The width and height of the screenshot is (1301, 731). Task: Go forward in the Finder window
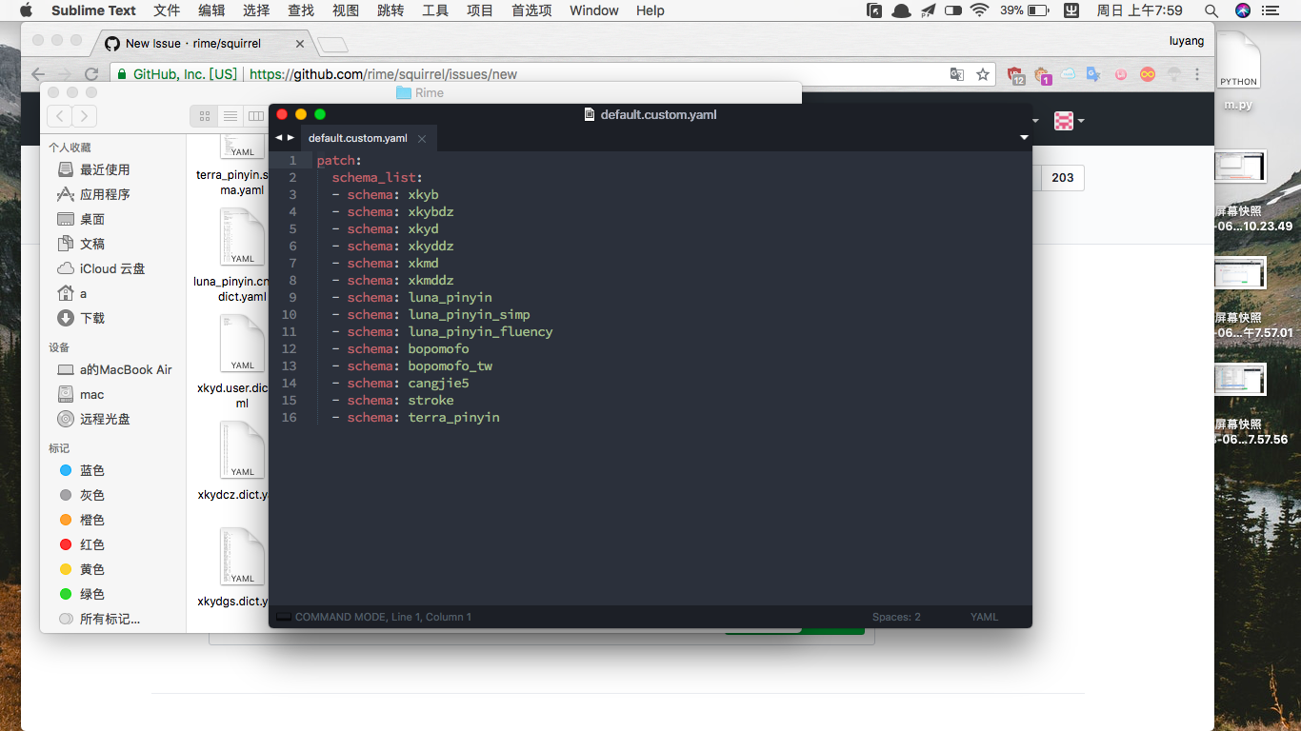(x=84, y=116)
